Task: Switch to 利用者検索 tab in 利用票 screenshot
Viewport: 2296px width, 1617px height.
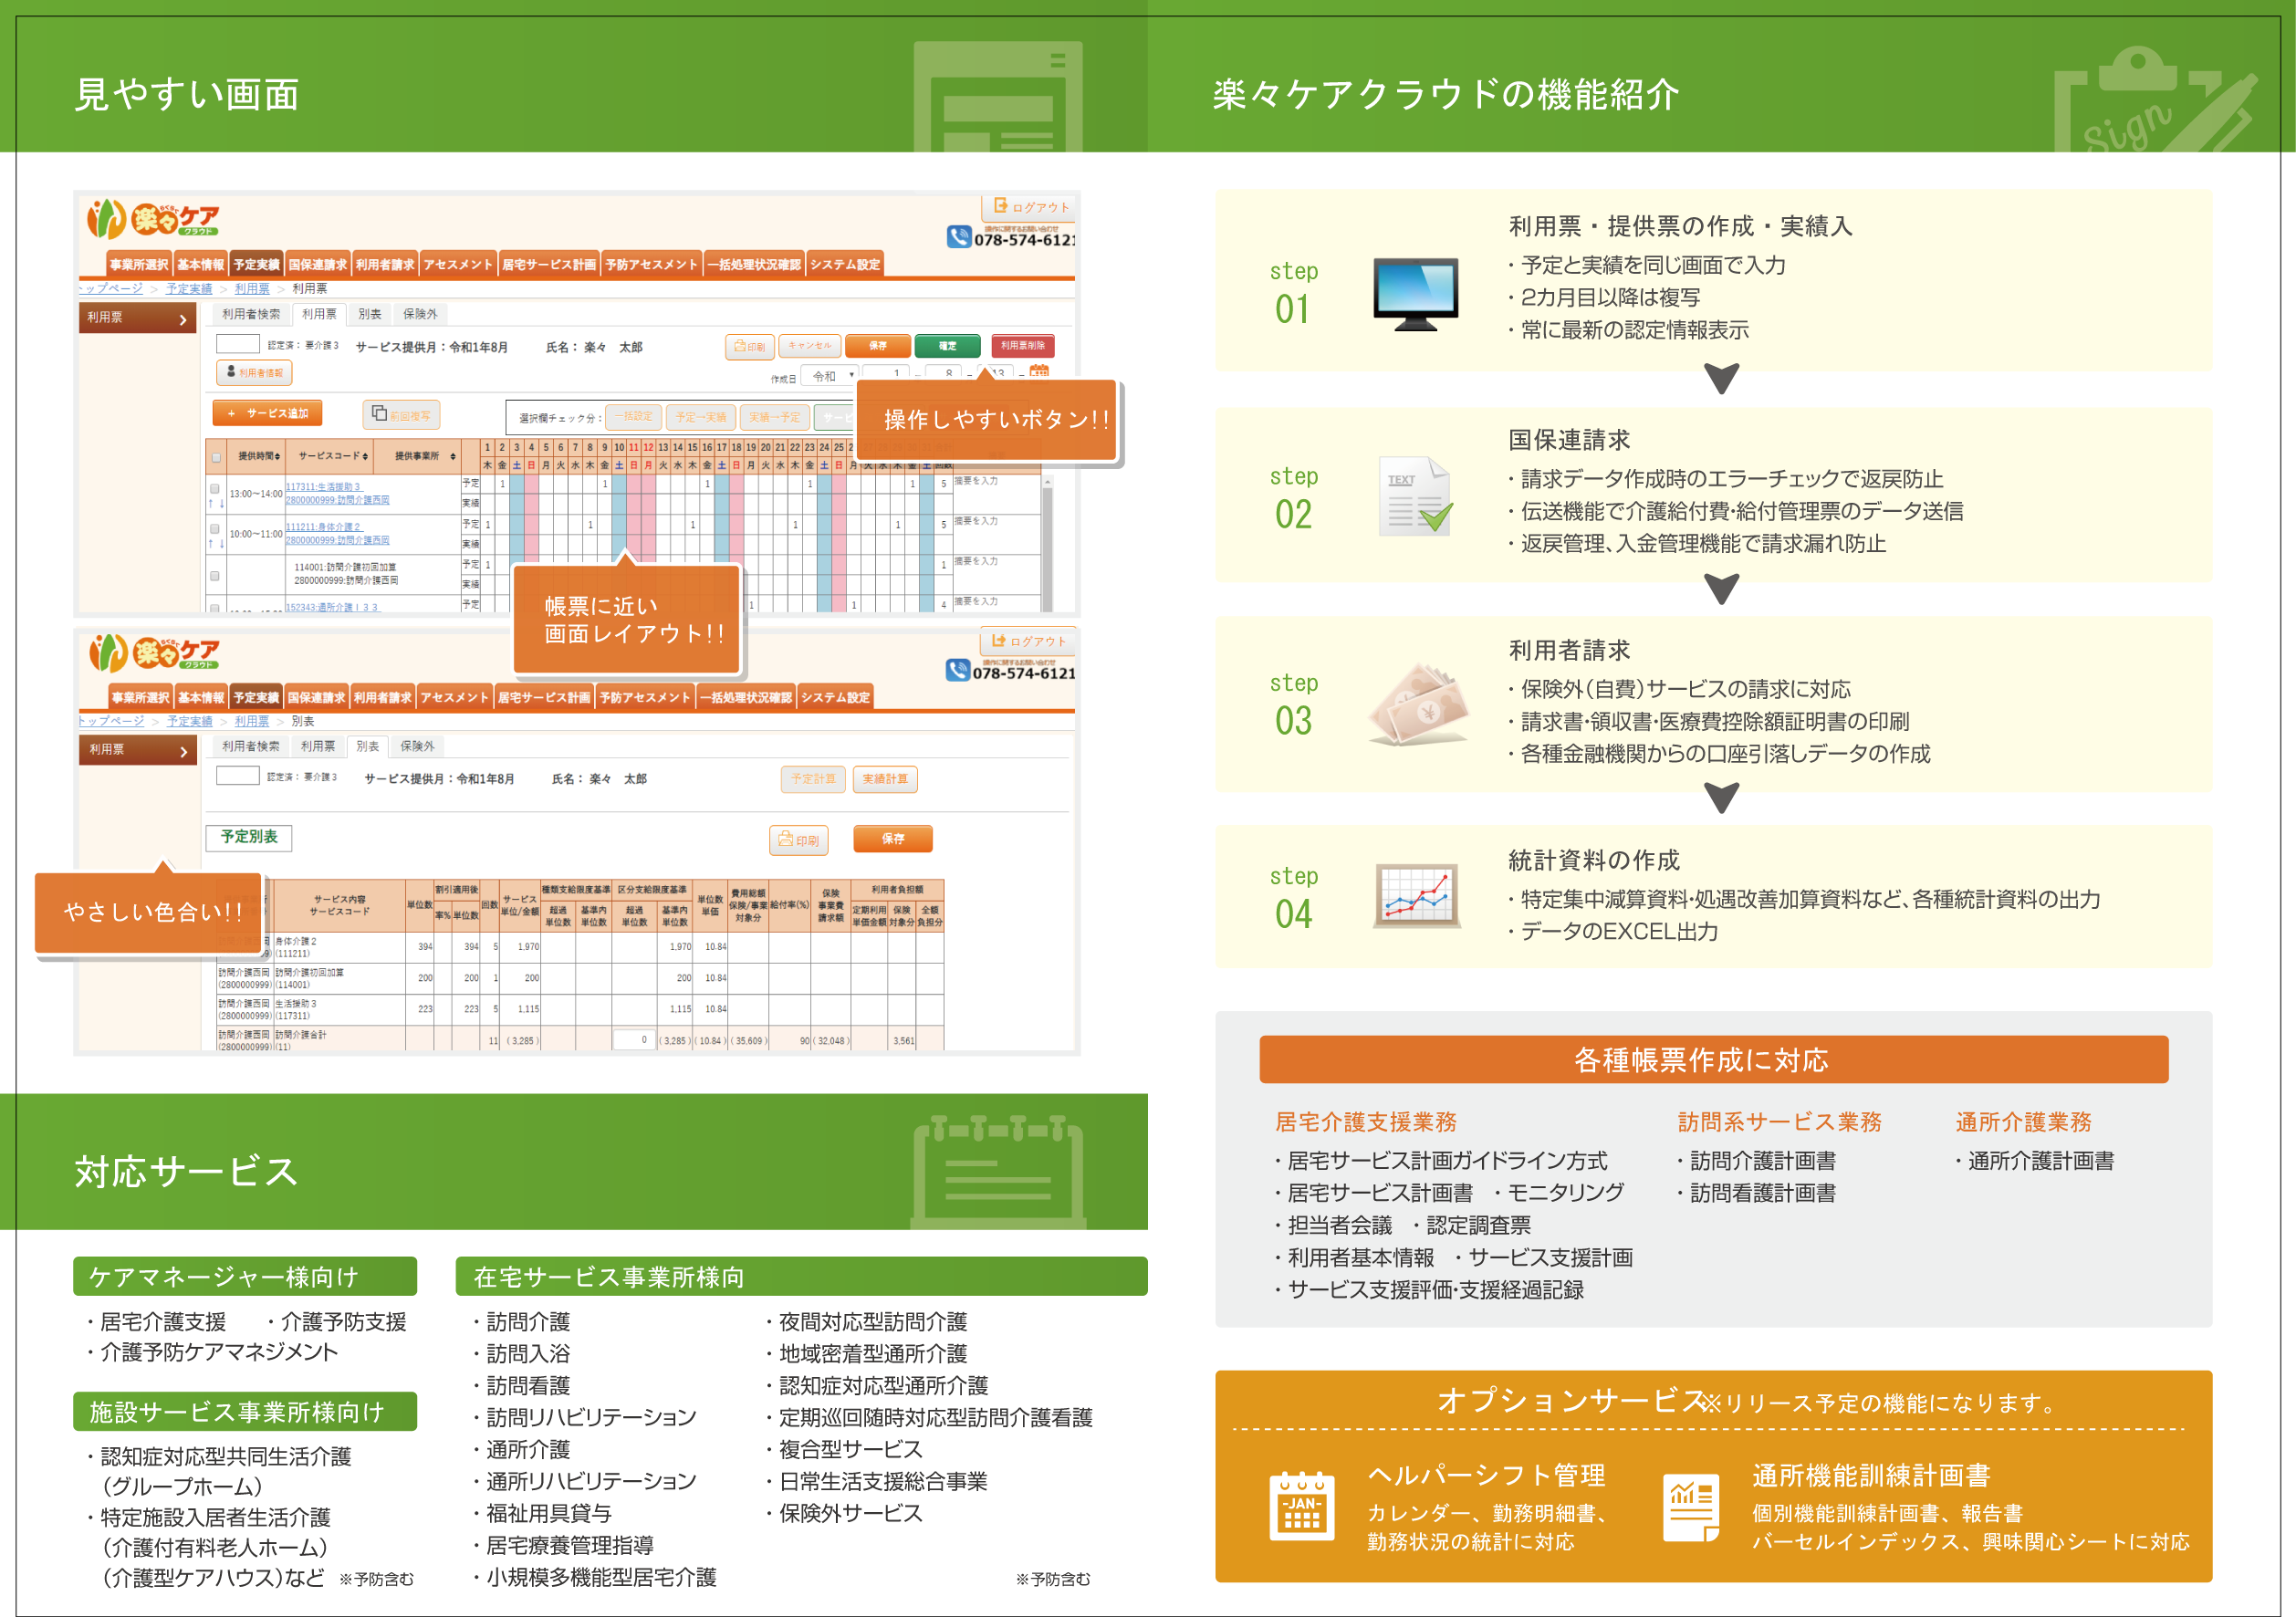Action: point(251,314)
